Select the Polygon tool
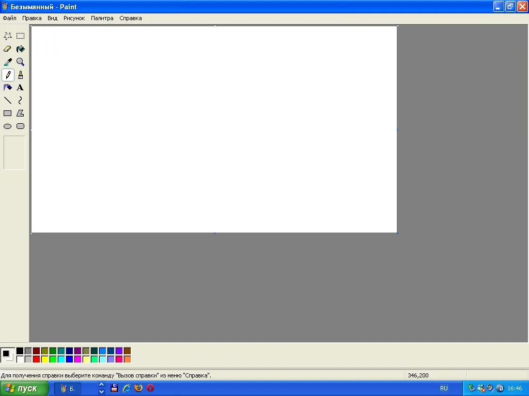This screenshot has width=529, height=396. (x=21, y=113)
